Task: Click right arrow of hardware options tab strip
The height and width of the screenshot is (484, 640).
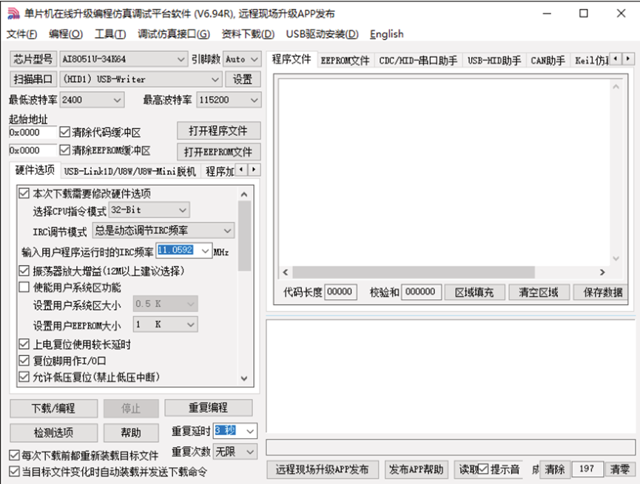Action: pos(254,169)
